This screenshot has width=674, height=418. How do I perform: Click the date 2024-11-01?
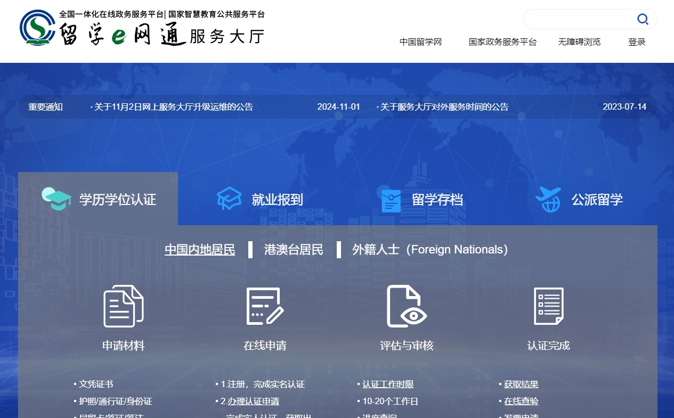tap(339, 106)
